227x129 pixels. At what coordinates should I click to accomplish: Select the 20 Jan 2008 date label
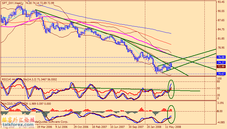pyautogui.click(x=154, y=127)
